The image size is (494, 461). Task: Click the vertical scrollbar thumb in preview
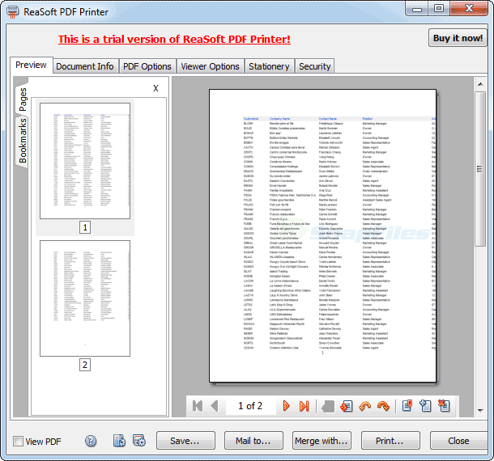(480, 169)
